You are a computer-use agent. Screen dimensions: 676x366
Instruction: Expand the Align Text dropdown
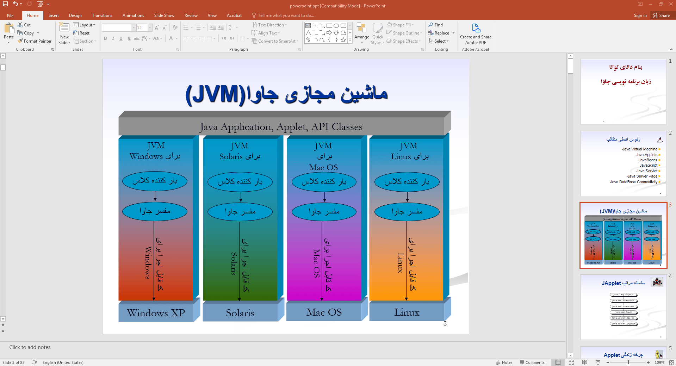click(x=266, y=33)
